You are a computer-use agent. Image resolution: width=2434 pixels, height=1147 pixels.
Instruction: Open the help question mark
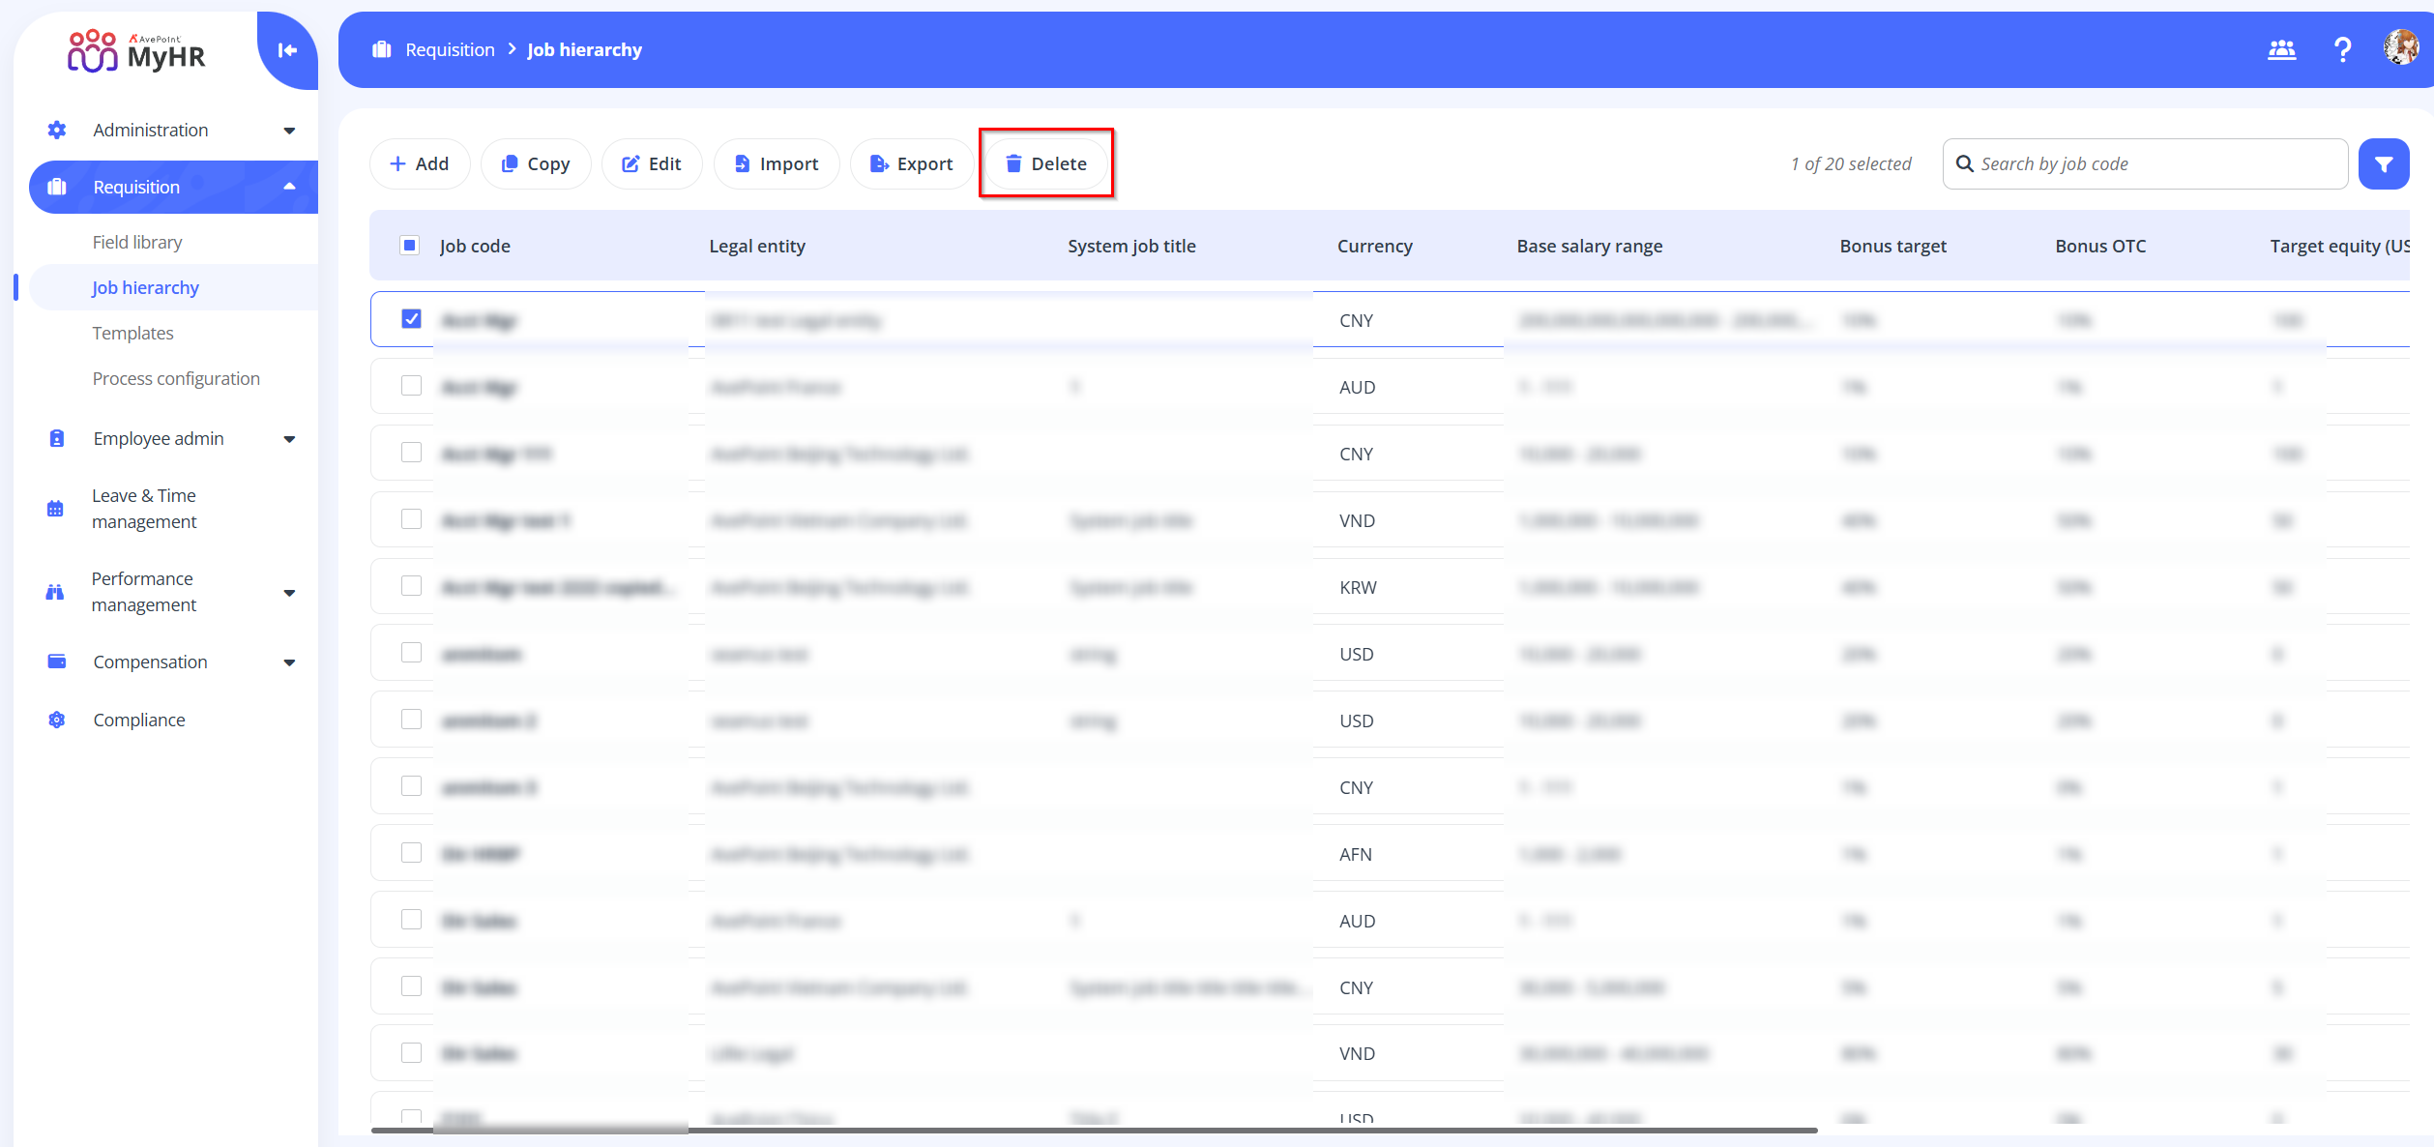[2342, 49]
